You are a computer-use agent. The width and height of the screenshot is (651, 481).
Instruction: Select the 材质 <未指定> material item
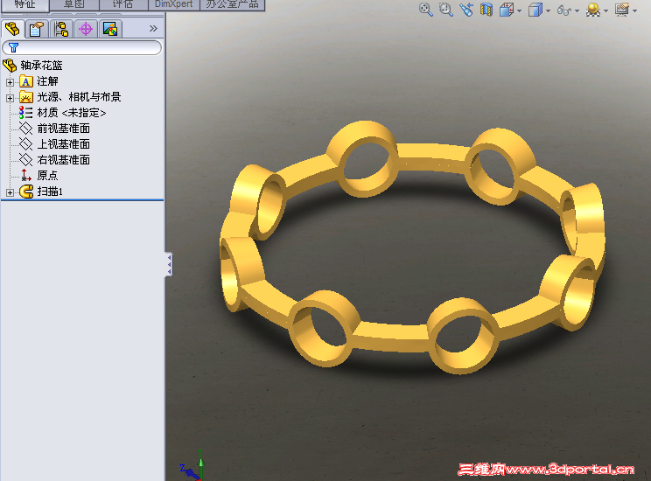coord(72,113)
